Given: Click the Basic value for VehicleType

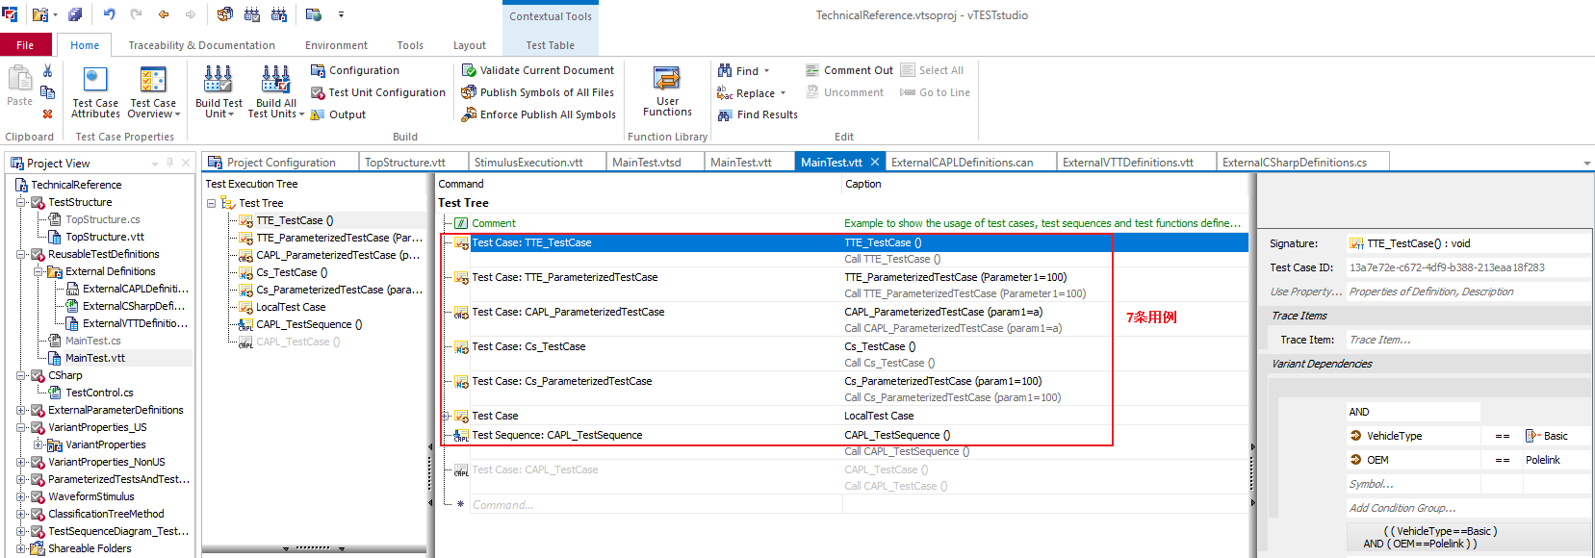Looking at the screenshot, I should click(1556, 436).
